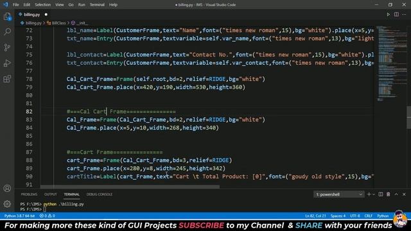Click the editor vertical scrollbar thumb

(x=408, y=117)
